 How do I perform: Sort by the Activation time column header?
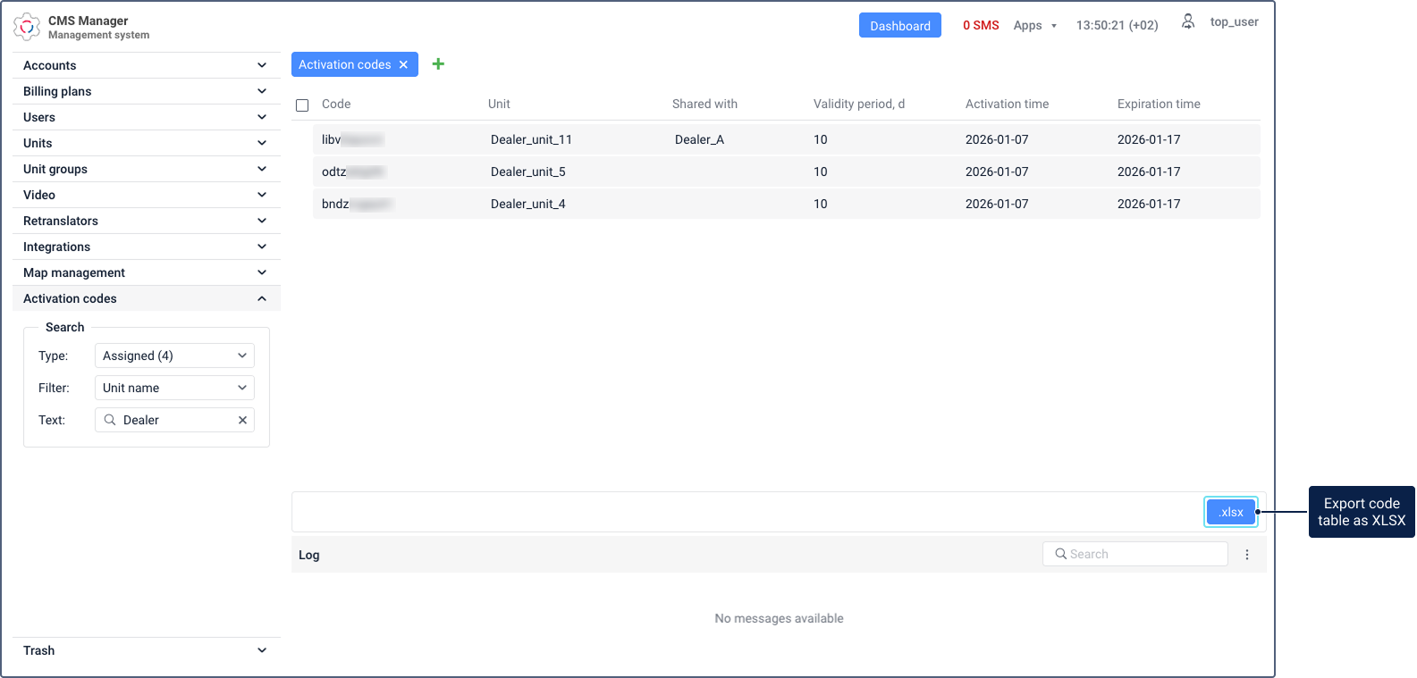1007,104
